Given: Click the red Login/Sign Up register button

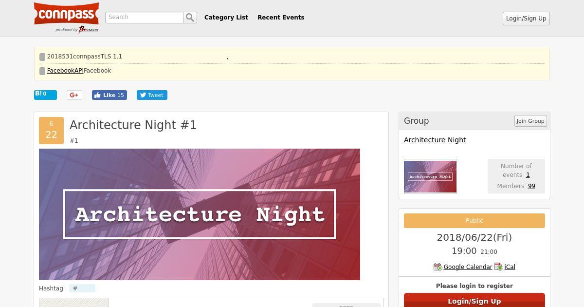Looking at the screenshot, I should [474, 300].
